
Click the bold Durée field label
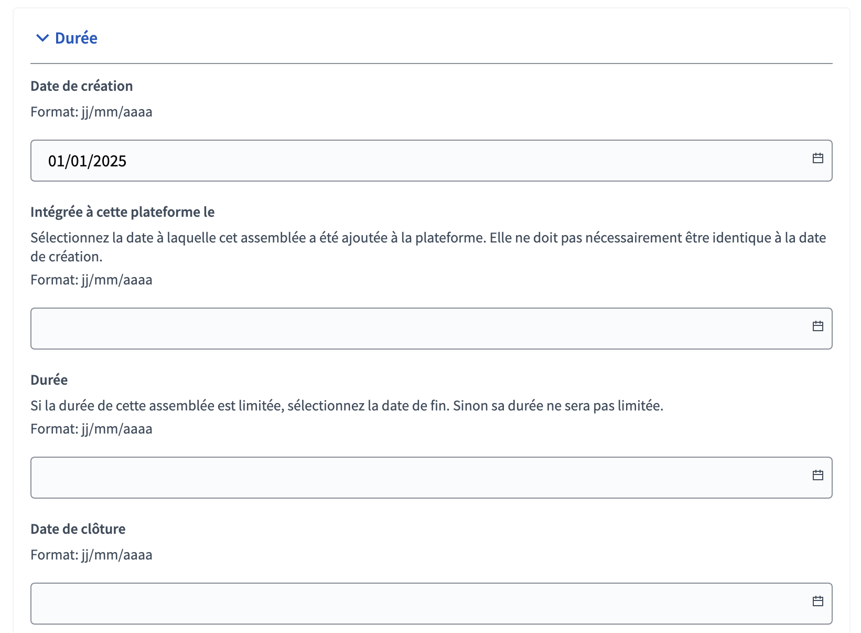click(49, 380)
